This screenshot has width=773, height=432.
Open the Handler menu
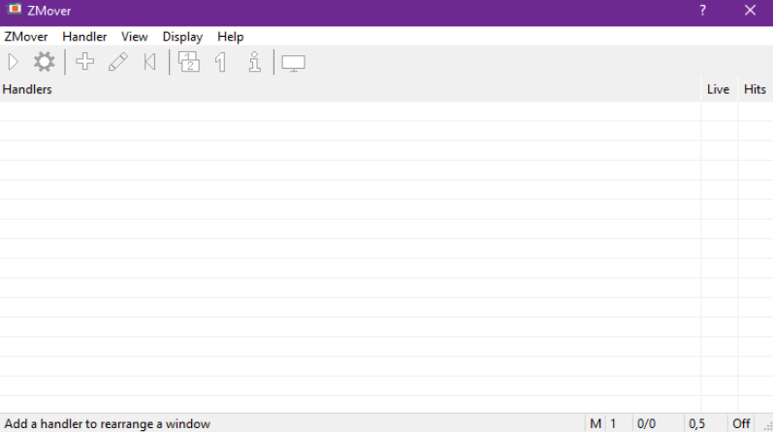point(84,37)
